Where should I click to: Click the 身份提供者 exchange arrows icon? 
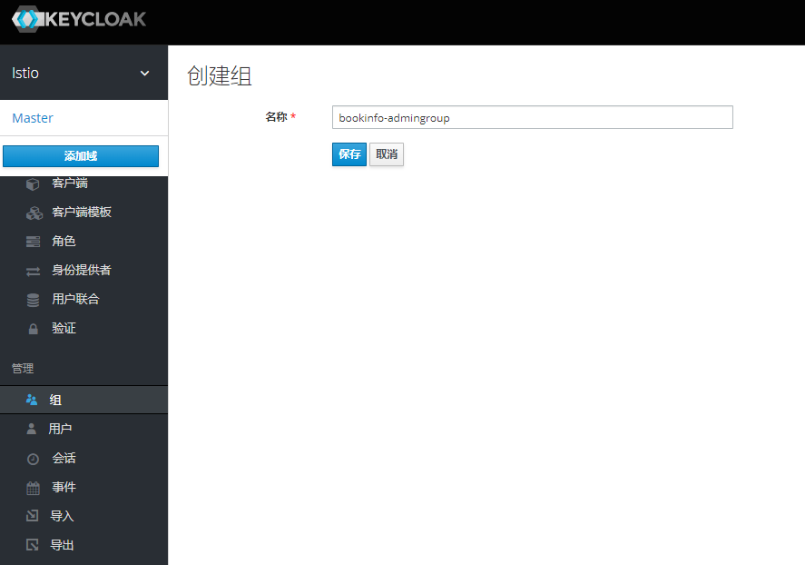33,272
